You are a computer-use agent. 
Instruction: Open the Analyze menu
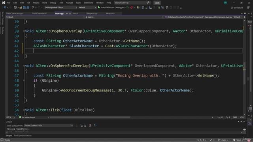(x=70, y=3)
